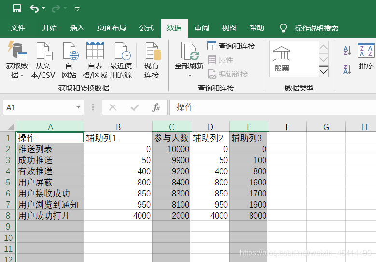Switch to the 视图 ribbon tab
Viewport: 376px width, 262px height.
point(229,28)
